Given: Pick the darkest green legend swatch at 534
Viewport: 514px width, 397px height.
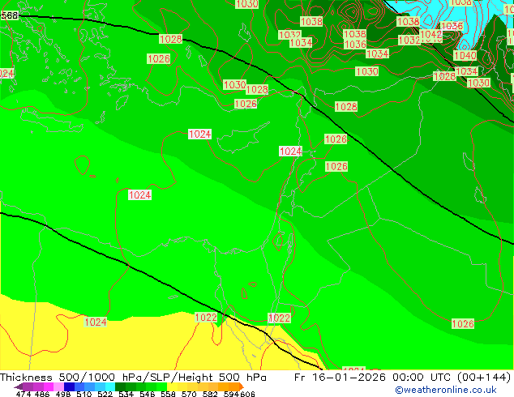Looking at the screenshot, I should coord(120,386).
